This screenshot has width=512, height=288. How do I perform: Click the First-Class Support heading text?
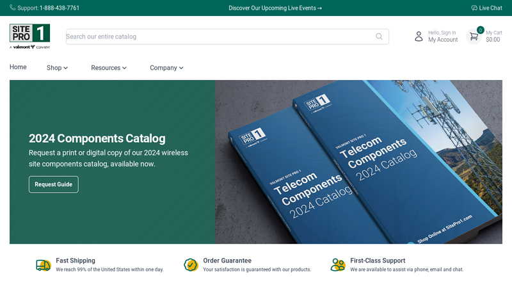point(378,260)
